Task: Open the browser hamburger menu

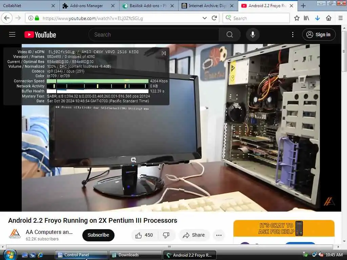Action: (341, 18)
